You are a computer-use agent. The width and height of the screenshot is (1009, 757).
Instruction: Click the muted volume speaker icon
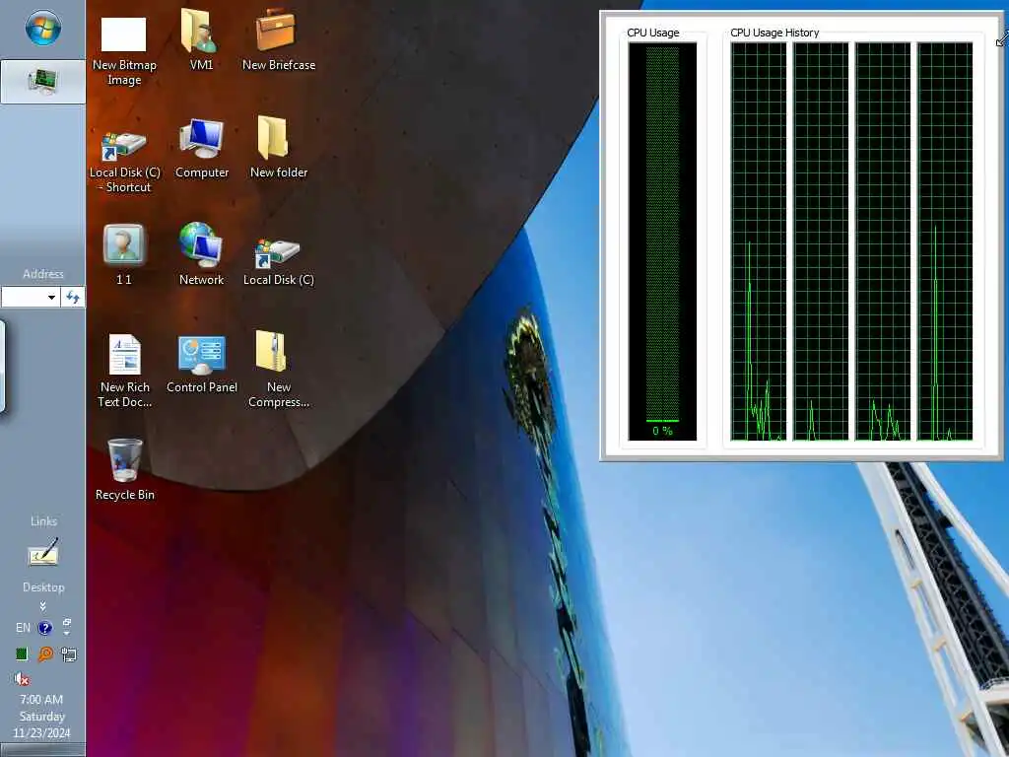[x=22, y=678]
